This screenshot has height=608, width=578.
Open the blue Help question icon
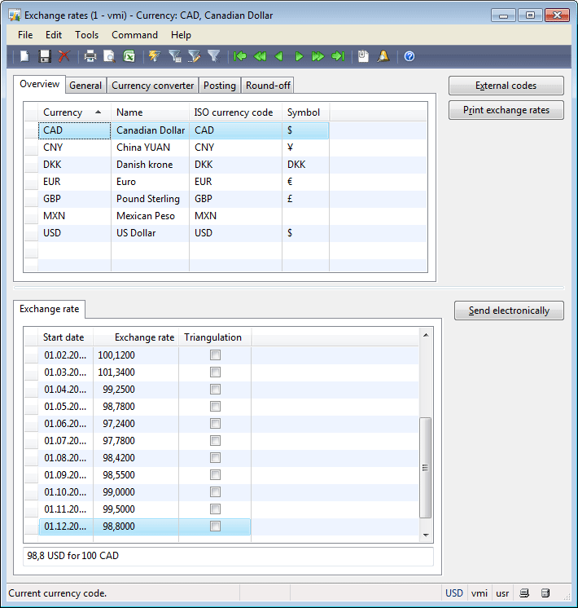pos(409,56)
